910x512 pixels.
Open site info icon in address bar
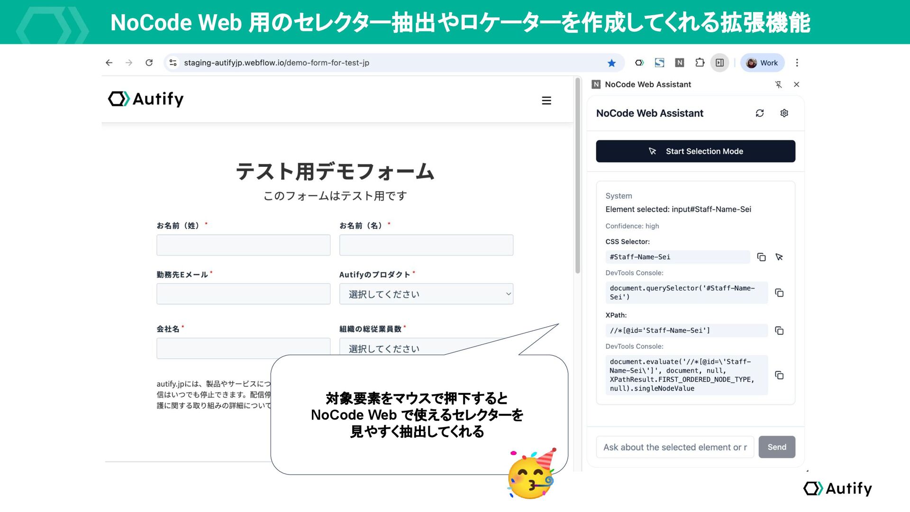(173, 63)
